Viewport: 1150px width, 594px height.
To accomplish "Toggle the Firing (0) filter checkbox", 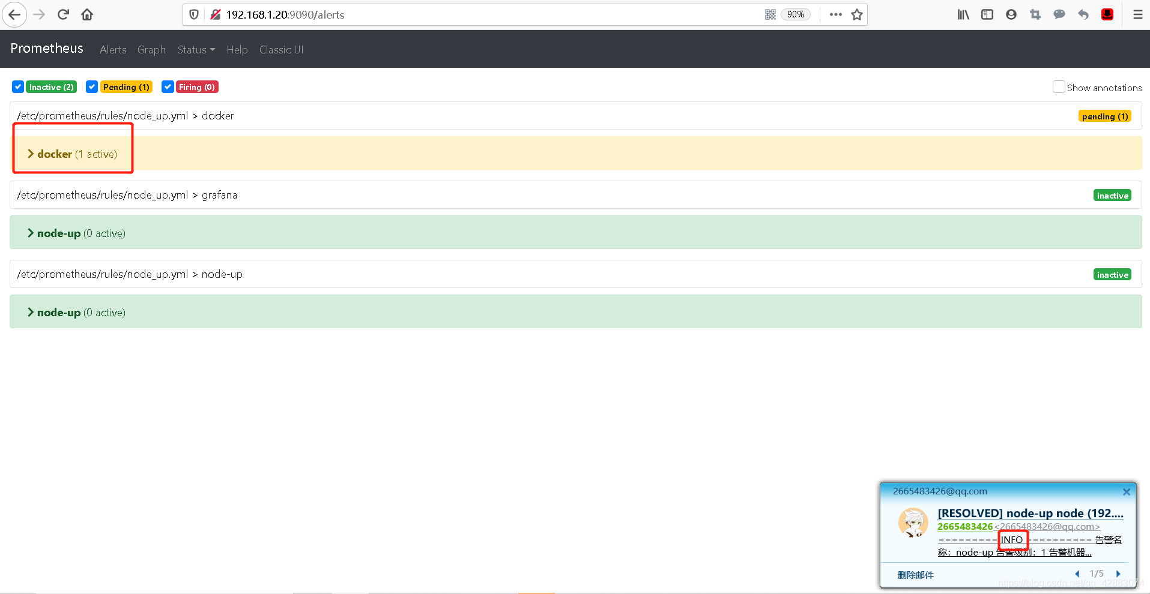I will click(168, 87).
